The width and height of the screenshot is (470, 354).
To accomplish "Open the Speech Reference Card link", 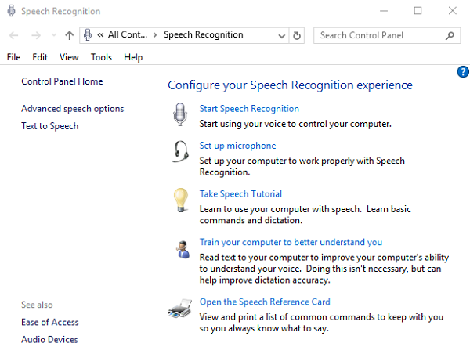I will point(265,302).
